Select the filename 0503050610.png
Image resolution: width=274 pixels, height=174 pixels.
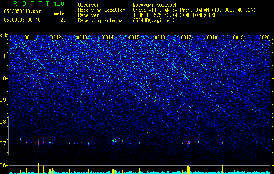click(22, 11)
